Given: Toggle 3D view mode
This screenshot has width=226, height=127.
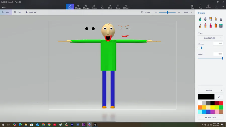Looking at the screenshot, I should click(146, 12).
